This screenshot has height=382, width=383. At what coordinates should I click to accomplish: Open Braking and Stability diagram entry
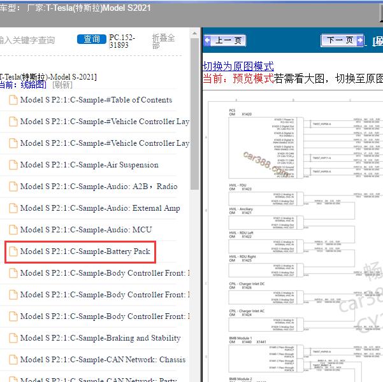(x=101, y=338)
